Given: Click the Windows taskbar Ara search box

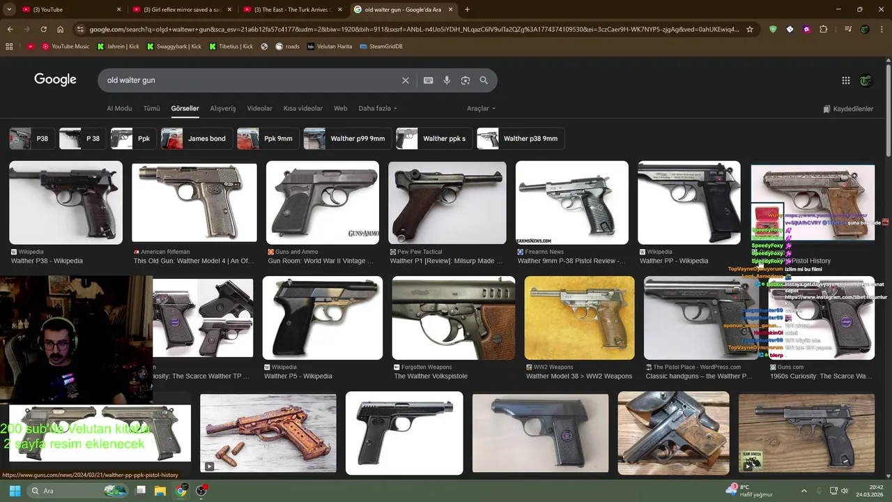Looking at the screenshot, I should pyautogui.click(x=77, y=491).
